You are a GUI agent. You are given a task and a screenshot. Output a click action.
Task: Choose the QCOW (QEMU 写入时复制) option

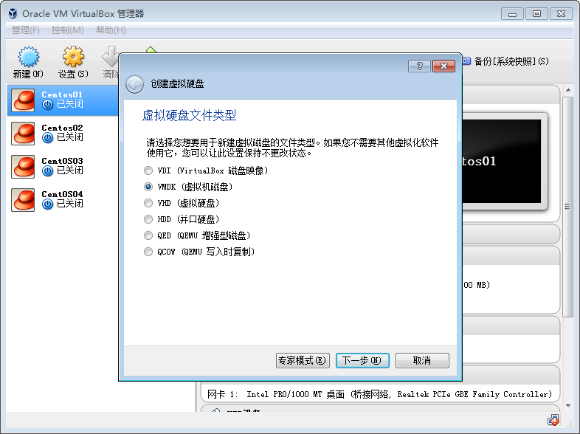(x=199, y=252)
